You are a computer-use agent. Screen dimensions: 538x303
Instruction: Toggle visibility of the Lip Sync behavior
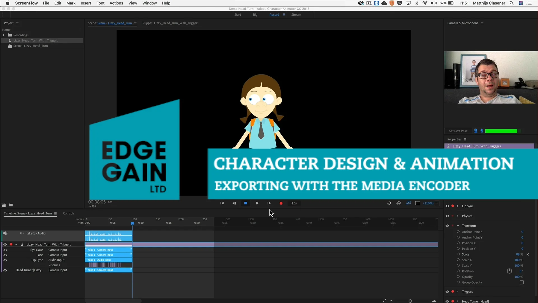coord(447,206)
